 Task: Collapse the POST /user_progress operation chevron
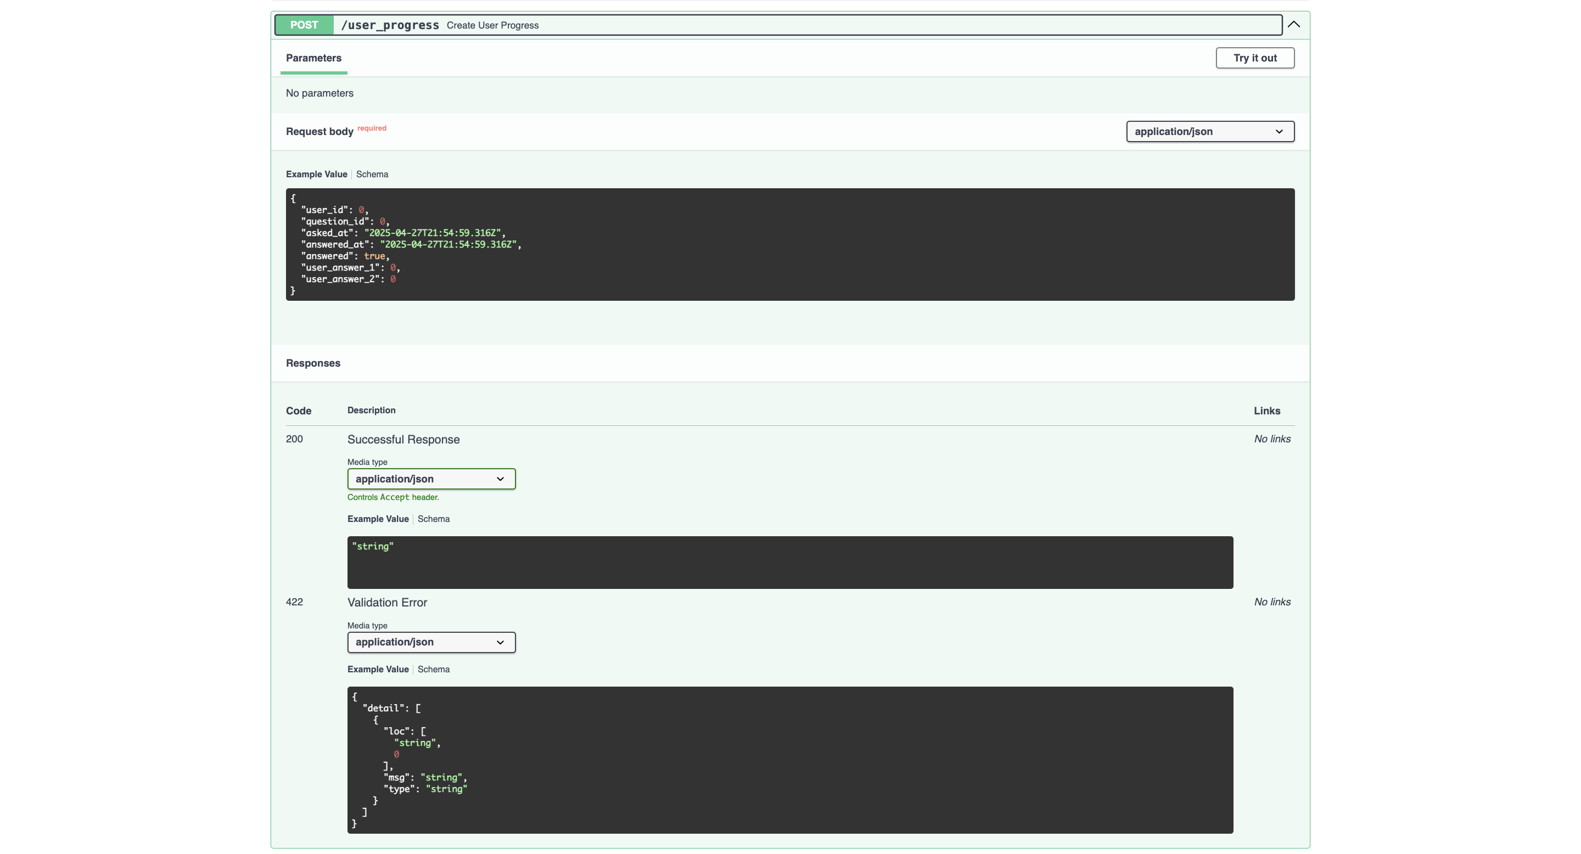point(1293,25)
